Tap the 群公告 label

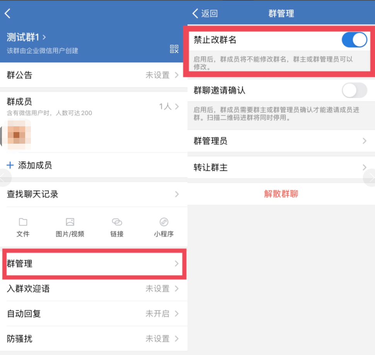pos(19,75)
